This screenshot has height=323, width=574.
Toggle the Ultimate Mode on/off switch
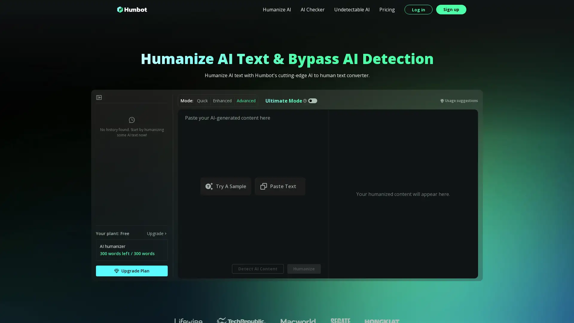click(313, 101)
